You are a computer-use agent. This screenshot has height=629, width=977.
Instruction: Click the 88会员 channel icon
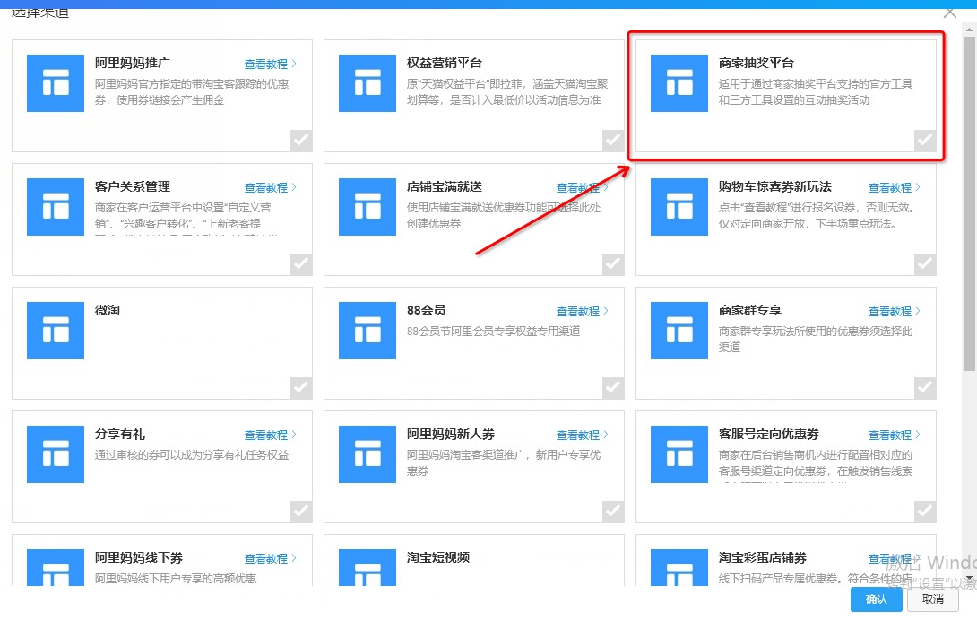click(367, 330)
